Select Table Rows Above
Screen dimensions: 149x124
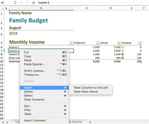pyautogui.click(x=91, y=92)
